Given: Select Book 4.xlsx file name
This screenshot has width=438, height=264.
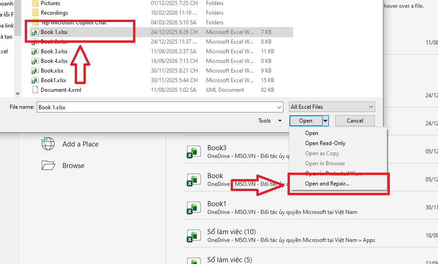Looking at the screenshot, I should (54, 61).
